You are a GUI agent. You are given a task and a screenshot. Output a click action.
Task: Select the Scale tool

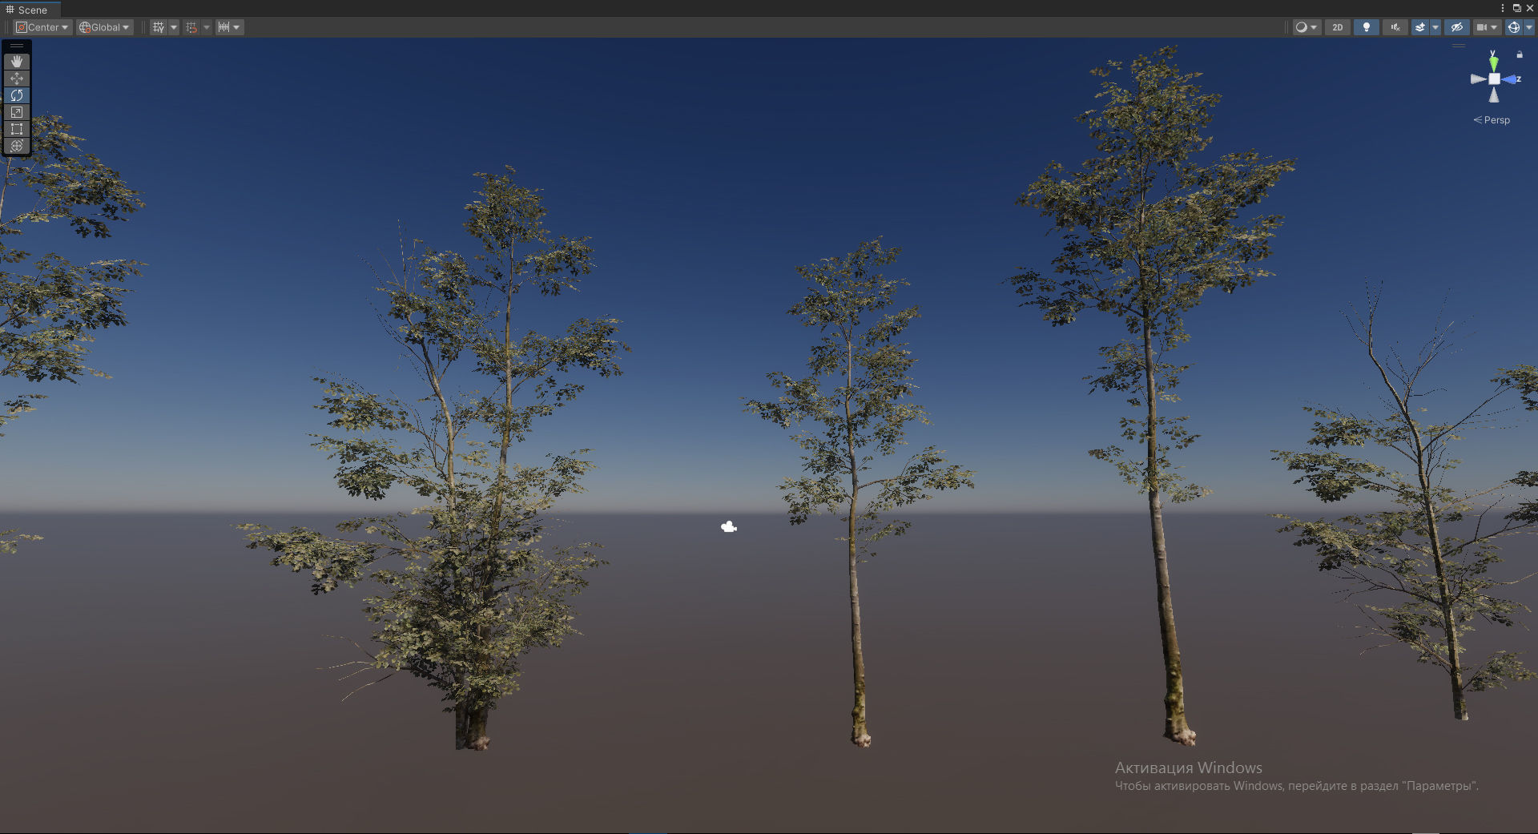pos(17,112)
